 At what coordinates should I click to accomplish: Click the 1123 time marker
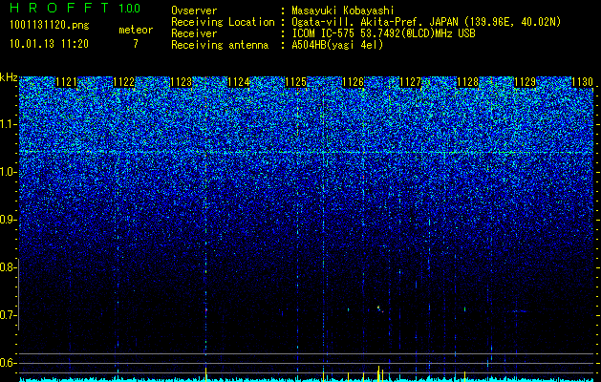tap(181, 82)
